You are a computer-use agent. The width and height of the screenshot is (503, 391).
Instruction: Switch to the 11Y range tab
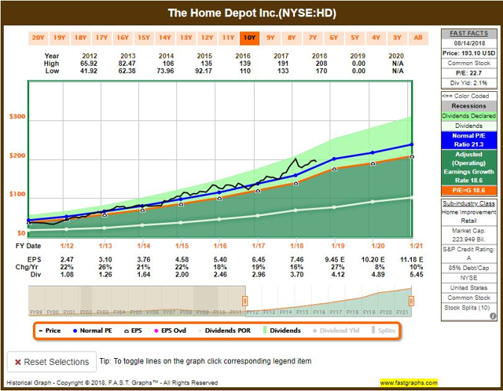point(229,38)
